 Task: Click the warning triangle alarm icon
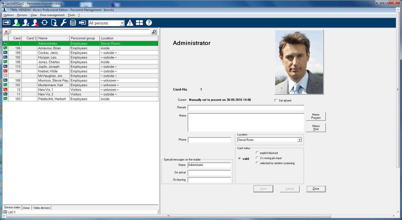click(x=130, y=23)
